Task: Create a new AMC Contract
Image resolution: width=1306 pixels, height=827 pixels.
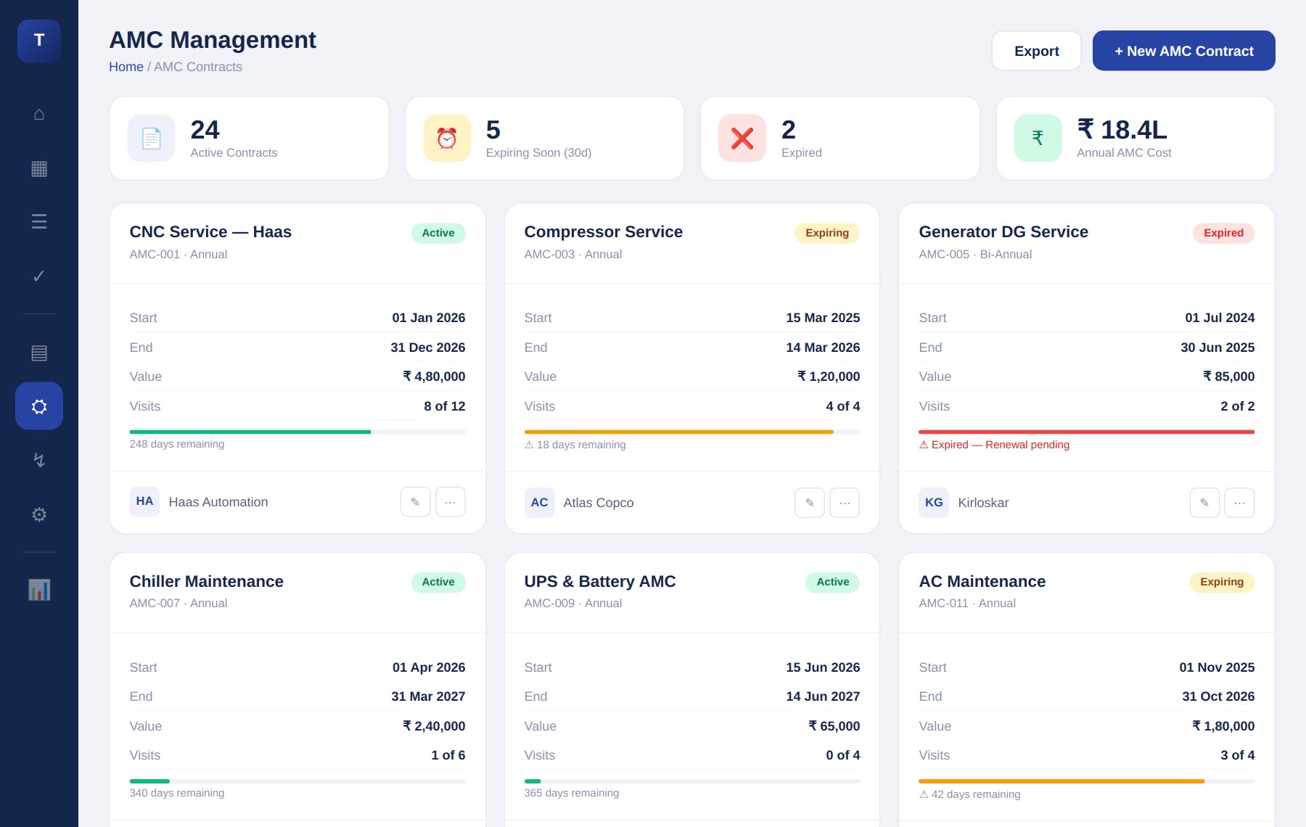Action: pos(1183,51)
